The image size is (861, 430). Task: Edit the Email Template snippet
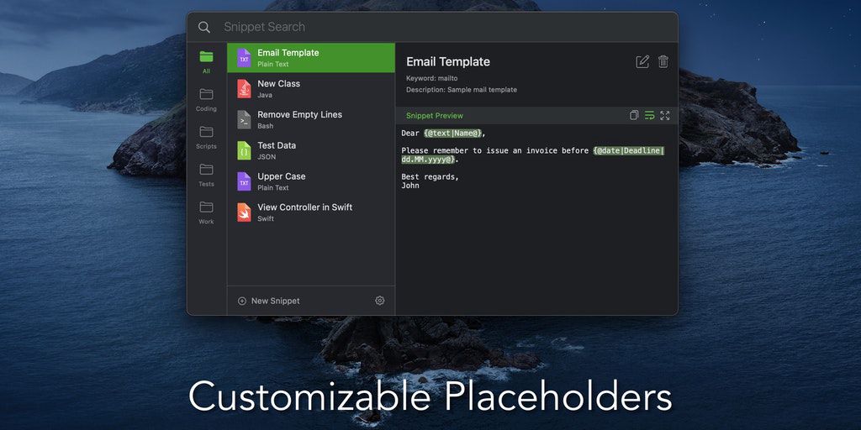(642, 61)
